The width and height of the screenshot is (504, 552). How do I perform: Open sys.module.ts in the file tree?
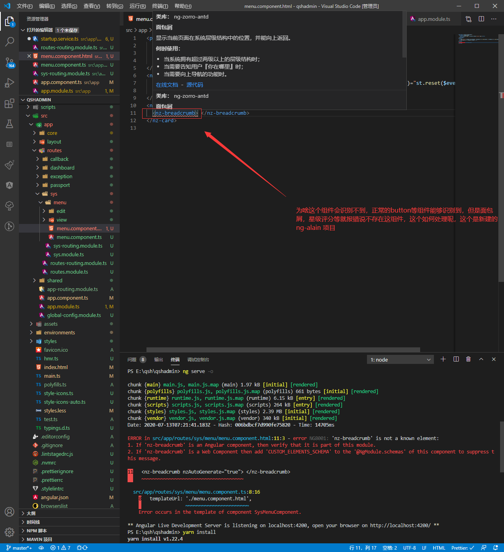tap(69, 254)
